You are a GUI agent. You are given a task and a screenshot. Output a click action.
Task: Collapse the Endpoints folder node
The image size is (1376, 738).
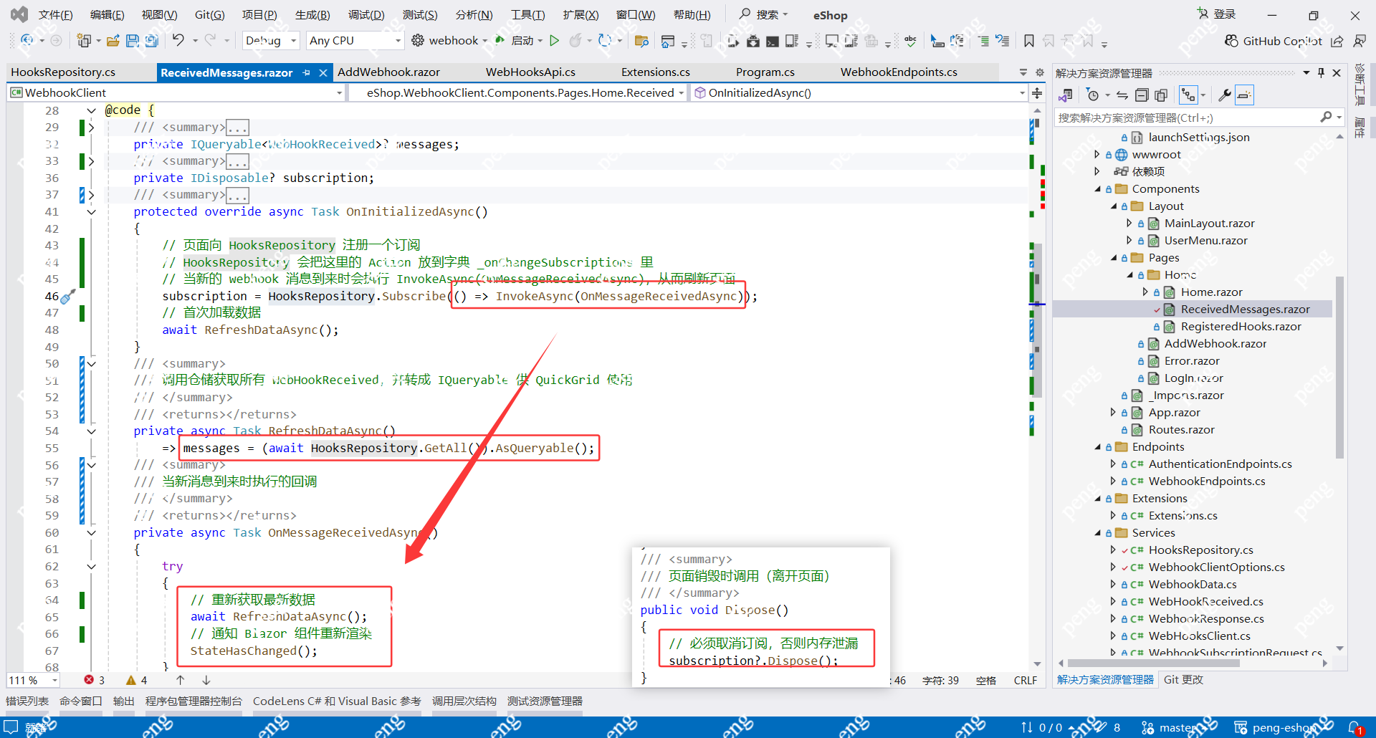coord(1098,447)
